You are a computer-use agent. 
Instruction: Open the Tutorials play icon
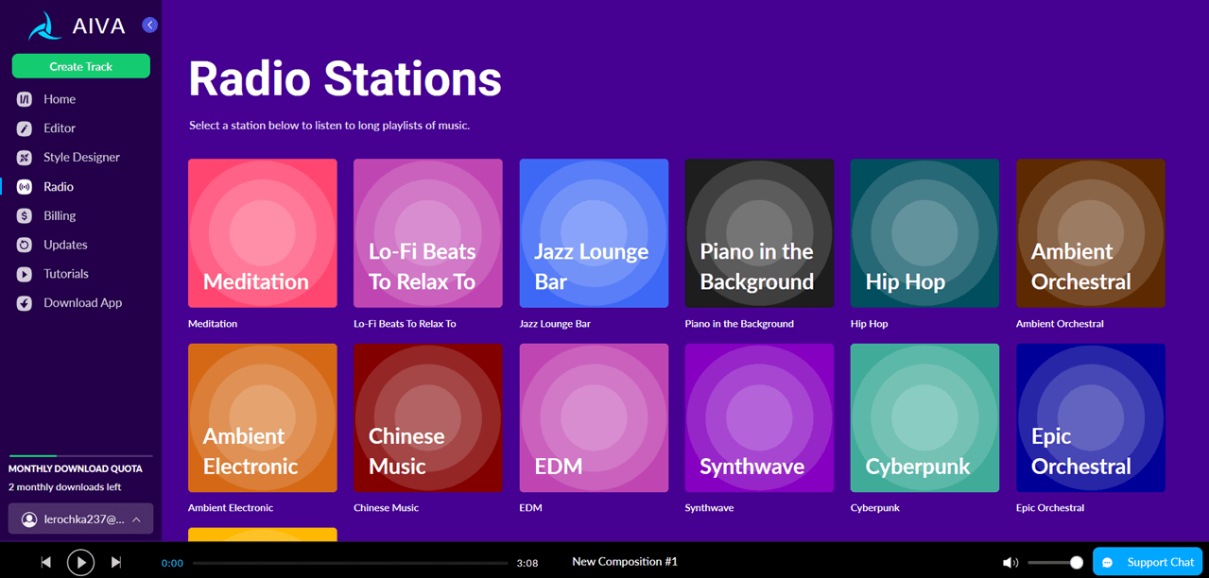(25, 274)
